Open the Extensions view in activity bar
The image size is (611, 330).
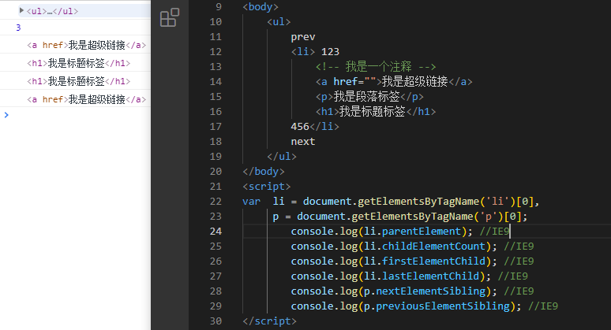(170, 17)
